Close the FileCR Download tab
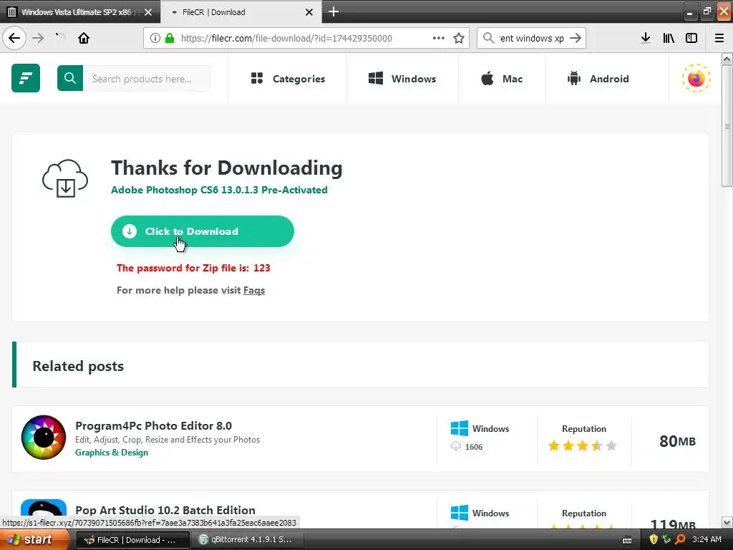The image size is (733, 550). (309, 12)
